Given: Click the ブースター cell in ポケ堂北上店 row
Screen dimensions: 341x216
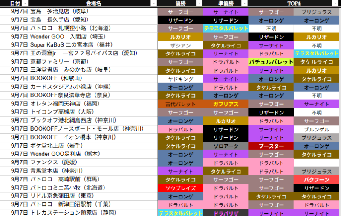Looking at the screenshot, I should [271, 146].
